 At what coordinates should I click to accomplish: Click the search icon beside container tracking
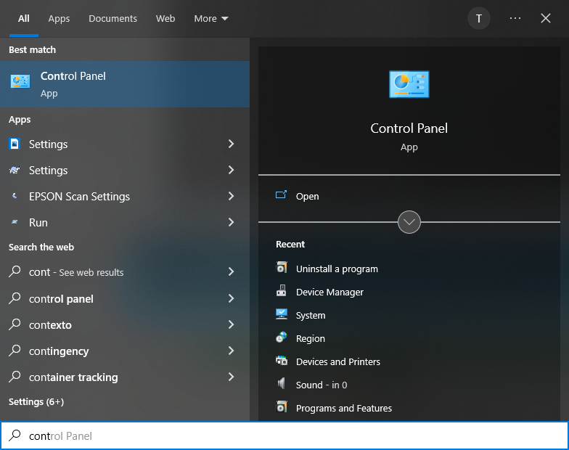tap(15, 377)
